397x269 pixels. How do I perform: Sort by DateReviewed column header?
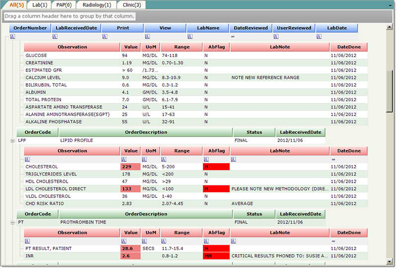[x=251, y=28]
